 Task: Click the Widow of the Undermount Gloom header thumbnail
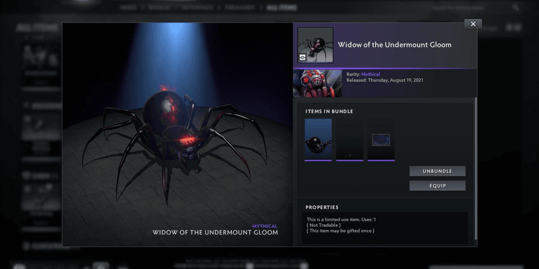coord(315,45)
